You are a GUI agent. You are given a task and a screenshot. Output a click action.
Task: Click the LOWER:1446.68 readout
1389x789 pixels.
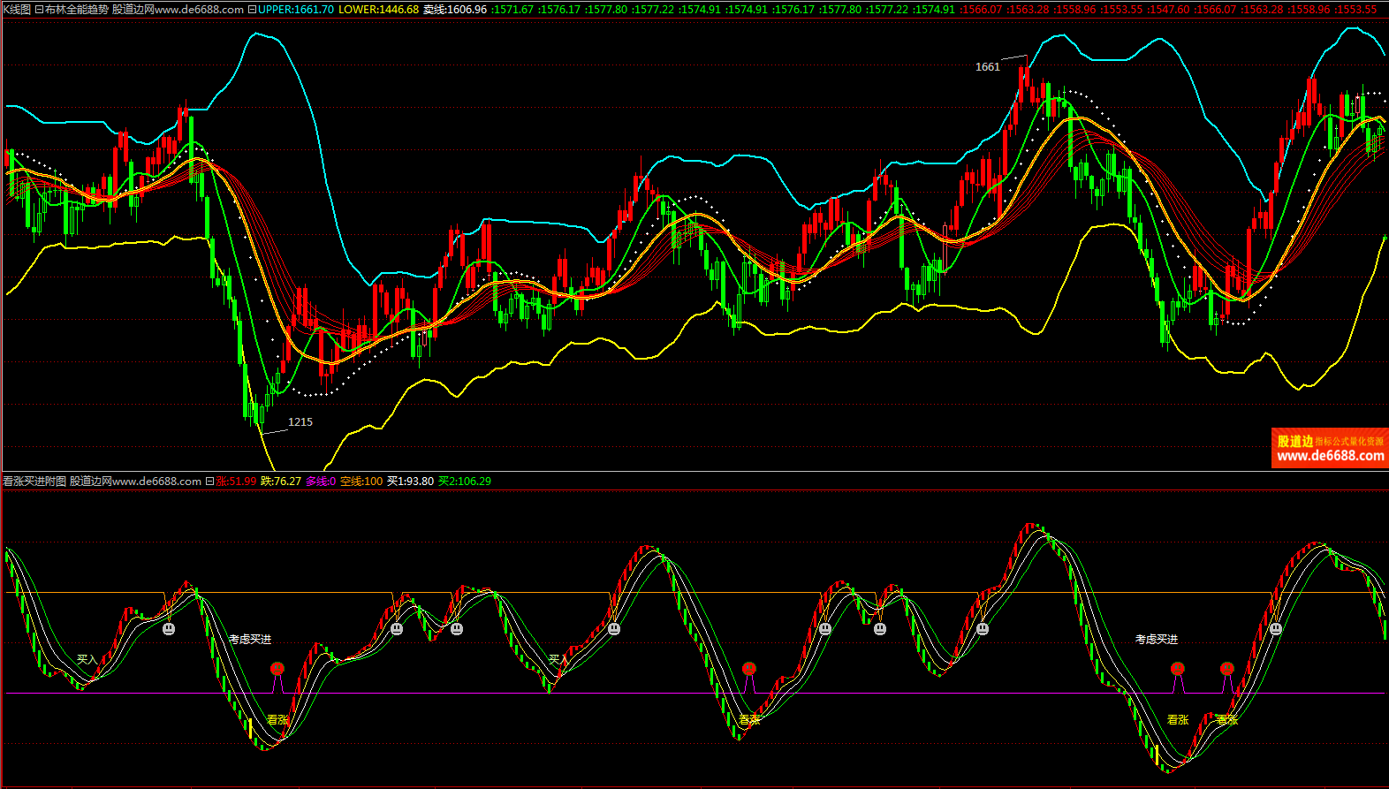point(378,10)
